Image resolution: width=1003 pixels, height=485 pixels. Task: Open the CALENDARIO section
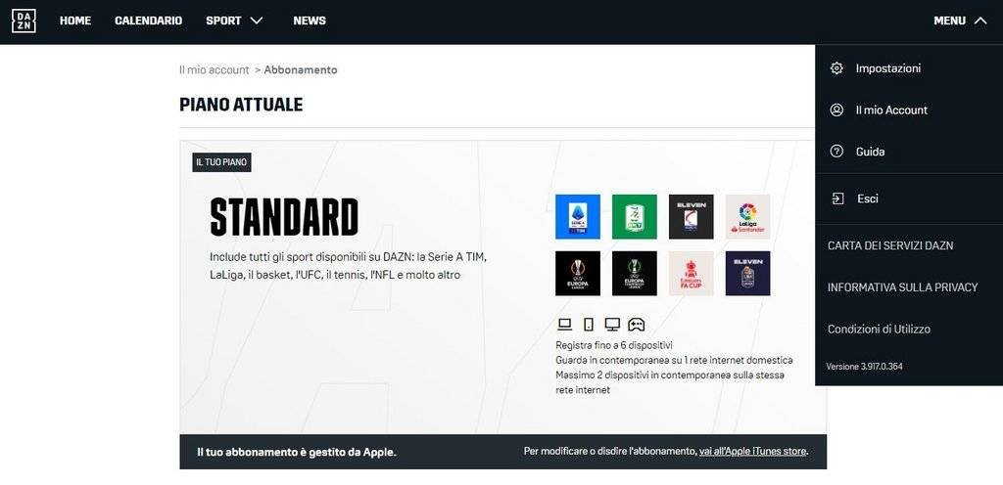[149, 22]
